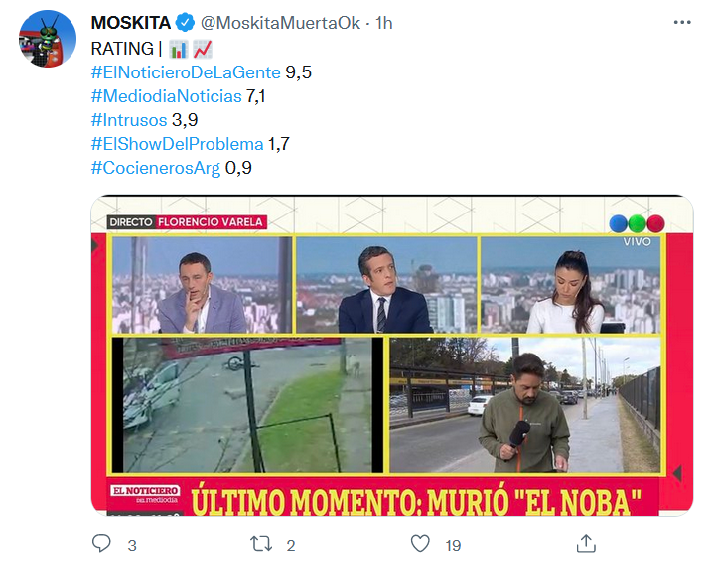Click the like count 19
The width and height of the screenshot is (713, 569).
453,545
